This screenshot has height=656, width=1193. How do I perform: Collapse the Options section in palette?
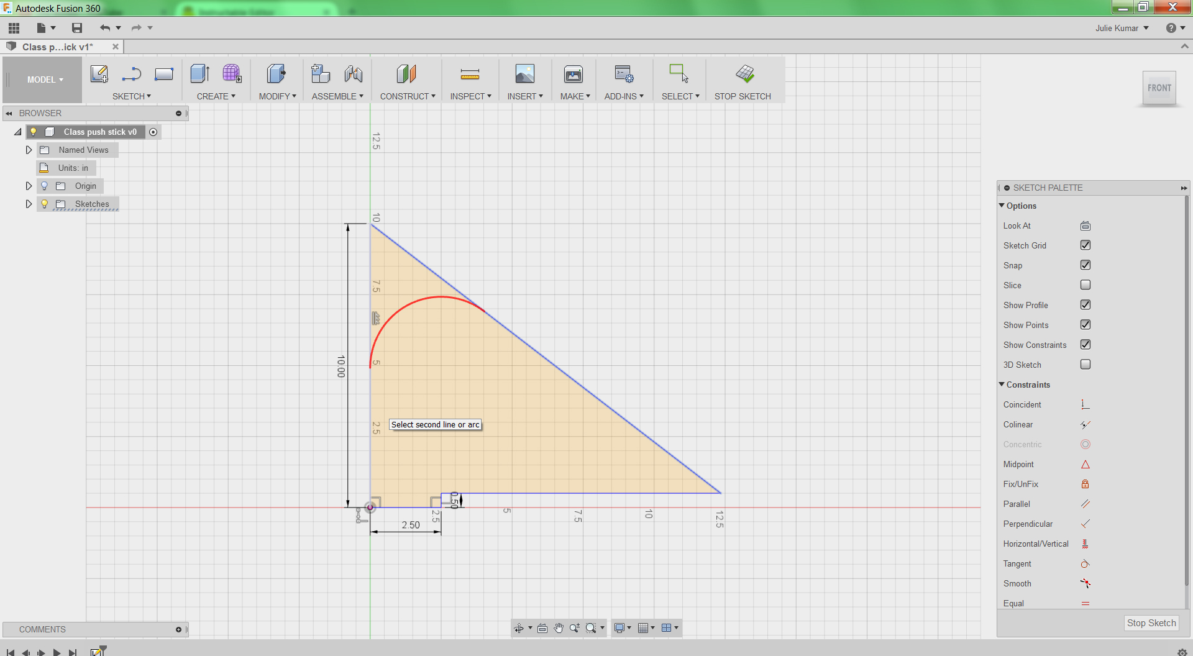[1002, 206]
